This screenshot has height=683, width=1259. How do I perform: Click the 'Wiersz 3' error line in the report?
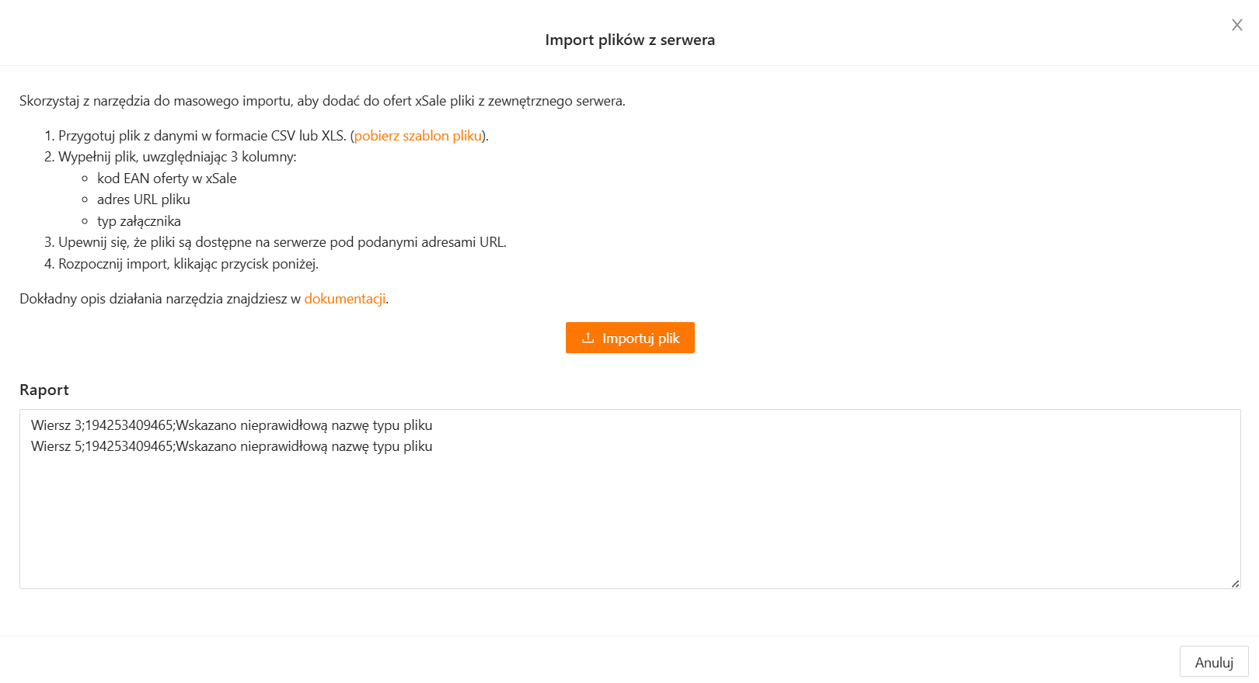(x=232, y=425)
